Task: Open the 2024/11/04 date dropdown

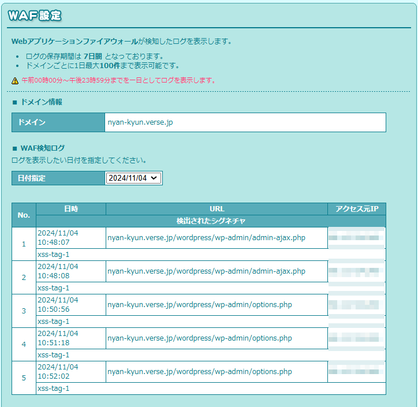Action: click(x=133, y=178)
